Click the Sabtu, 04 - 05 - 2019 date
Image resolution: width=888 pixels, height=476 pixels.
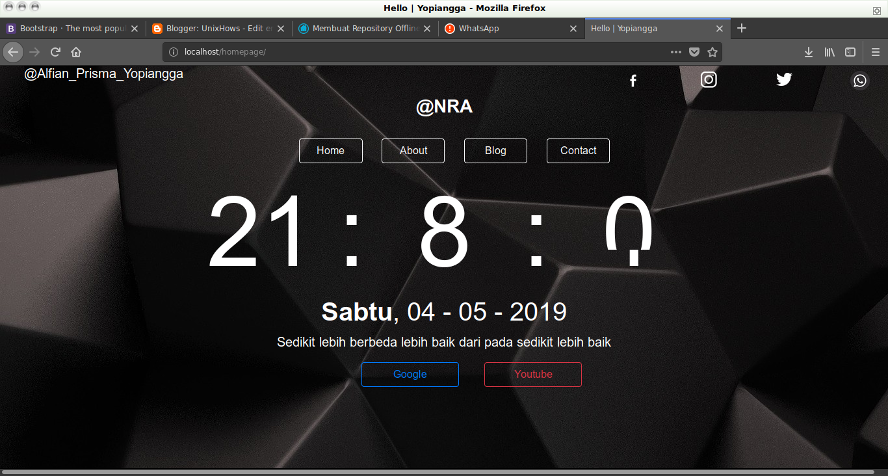pos(444,312)
